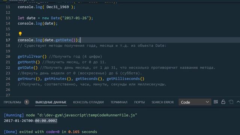Click getHours() on line 24
The image size is (240, 135).
29,79
